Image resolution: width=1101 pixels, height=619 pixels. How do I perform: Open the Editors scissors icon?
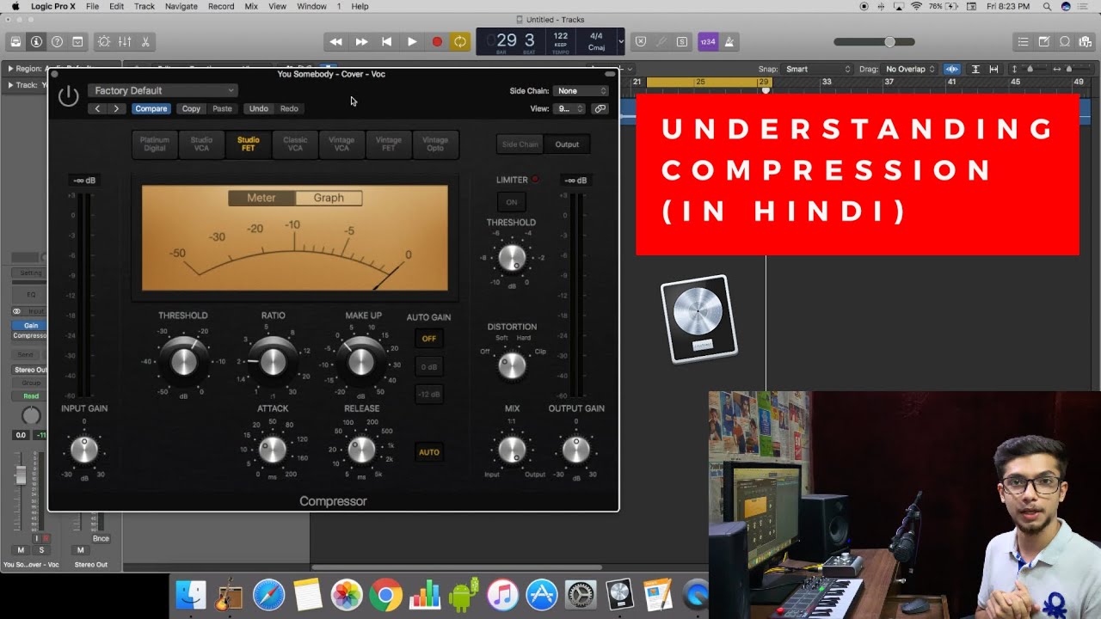[145, 41]
